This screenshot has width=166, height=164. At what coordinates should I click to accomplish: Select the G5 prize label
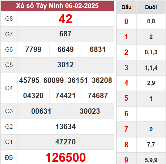coord(9,65)
